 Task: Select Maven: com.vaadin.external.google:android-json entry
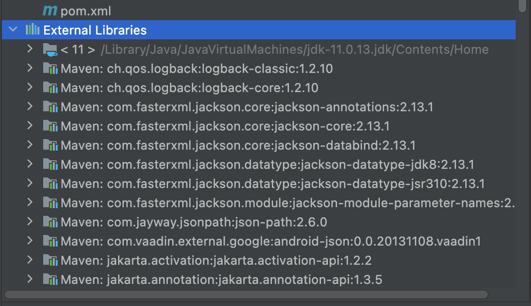pyautogui.click(x=271, y=241)
